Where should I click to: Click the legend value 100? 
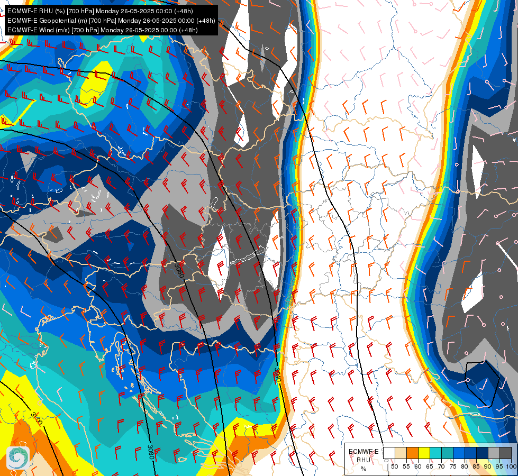tap(511, 466)
